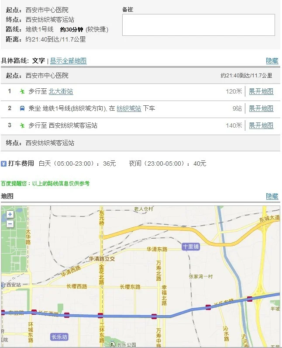Image resolution: width=282 pixels, height=348 pixels.
Task: Click the 百度提醒您 reminder text
Action: coord(45,184)
